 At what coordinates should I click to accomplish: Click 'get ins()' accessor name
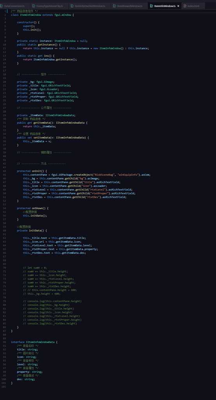point(46,56)
